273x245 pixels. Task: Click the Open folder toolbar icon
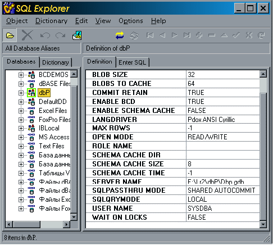pyautogui.click(x=10, y=35)
